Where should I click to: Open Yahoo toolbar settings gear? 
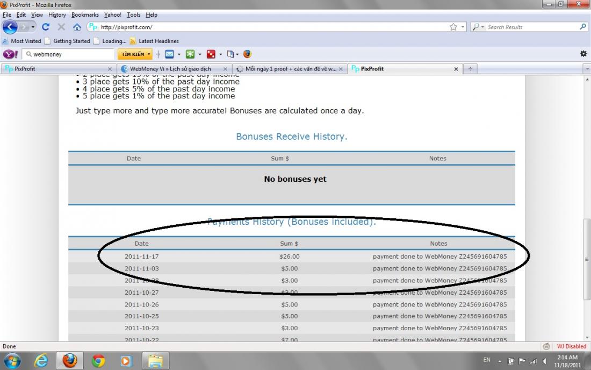pos(583,54)
